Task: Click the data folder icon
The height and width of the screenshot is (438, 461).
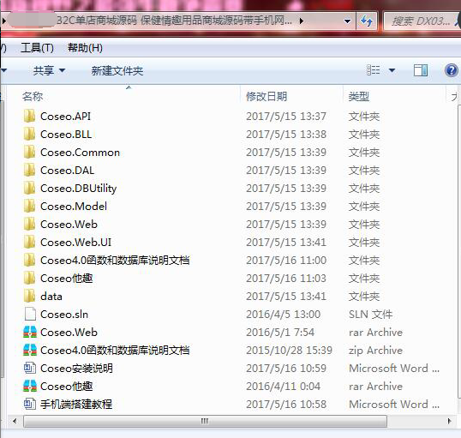Action: point(29,296)
